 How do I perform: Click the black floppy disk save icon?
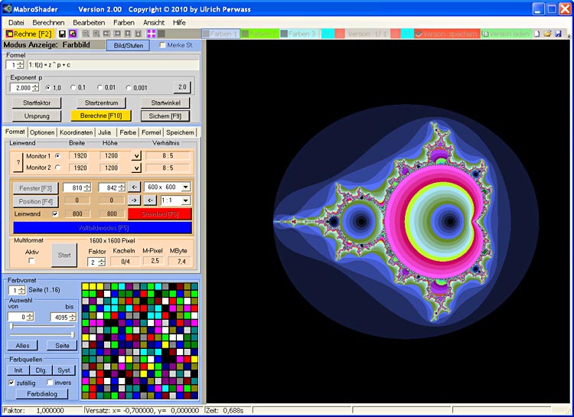point(62,34)
